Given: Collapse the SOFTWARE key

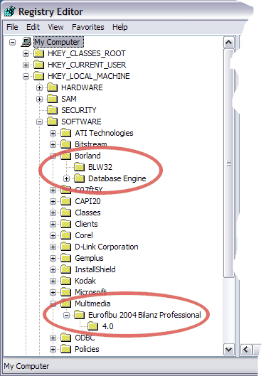Looking at the screenshot, I should tap(40, 122).
